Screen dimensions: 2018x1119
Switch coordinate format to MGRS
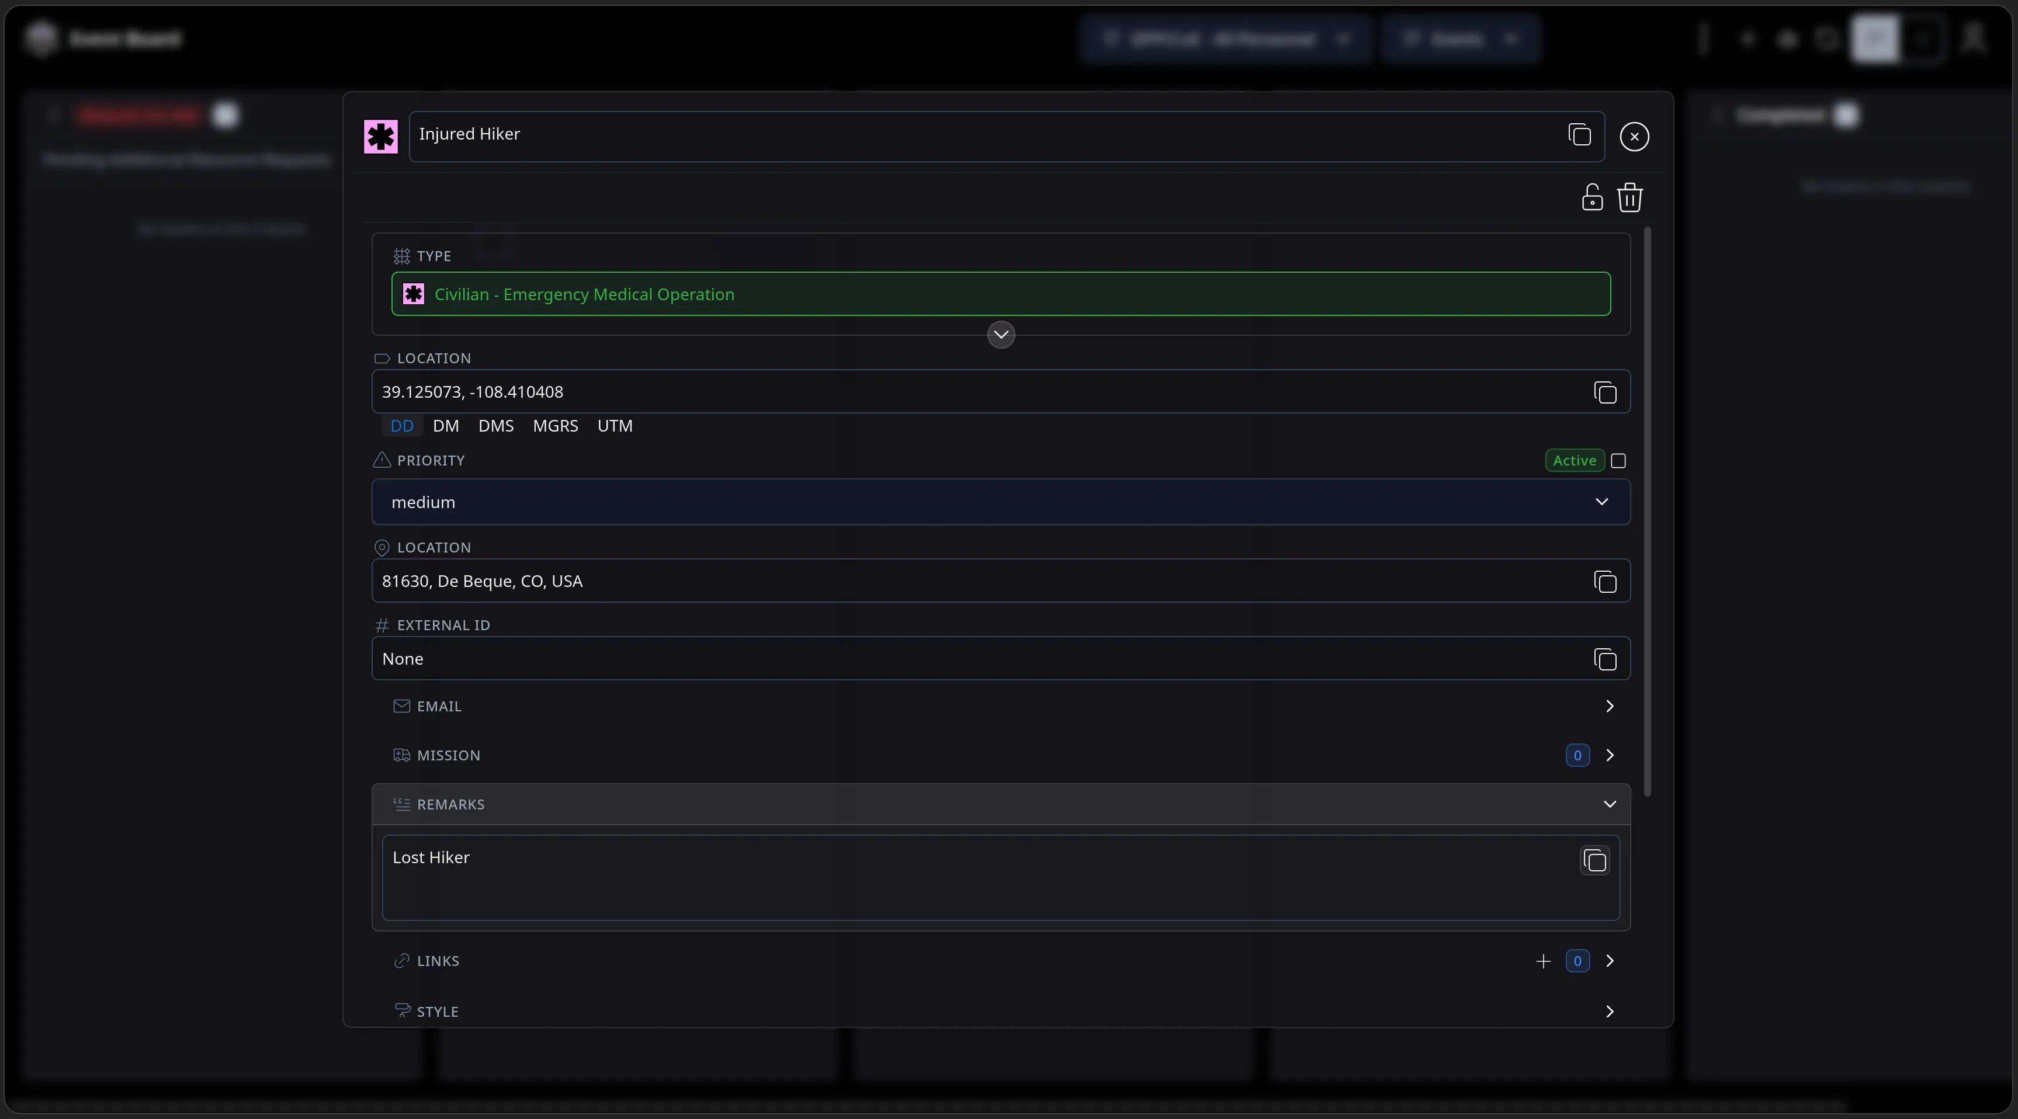pyautogui.click(x=556, y=426)
